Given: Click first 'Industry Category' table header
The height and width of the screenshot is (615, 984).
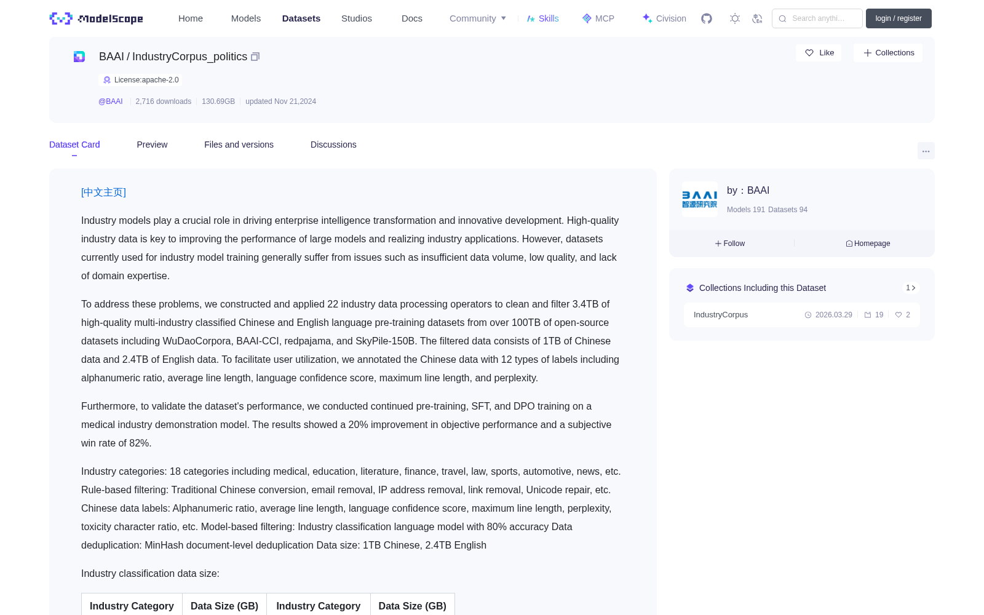Looking at the screenshot, I should (132, 606).
